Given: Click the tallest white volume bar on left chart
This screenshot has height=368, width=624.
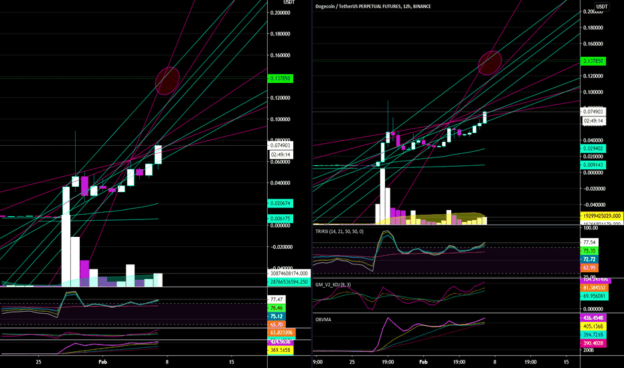Looking at the screenshot, I should 66,251.
